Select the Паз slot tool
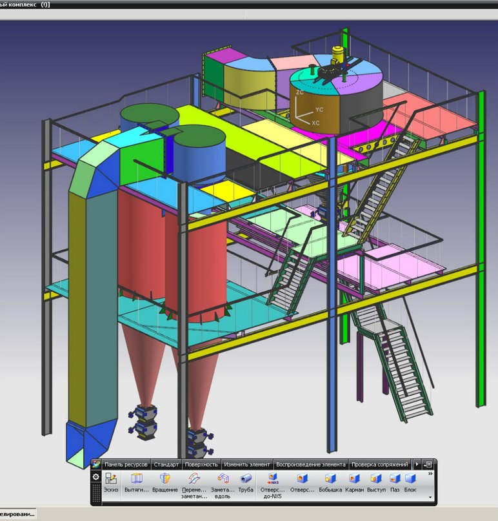The height and width of the screenshot is (521, 498). [x=395, y=482]
